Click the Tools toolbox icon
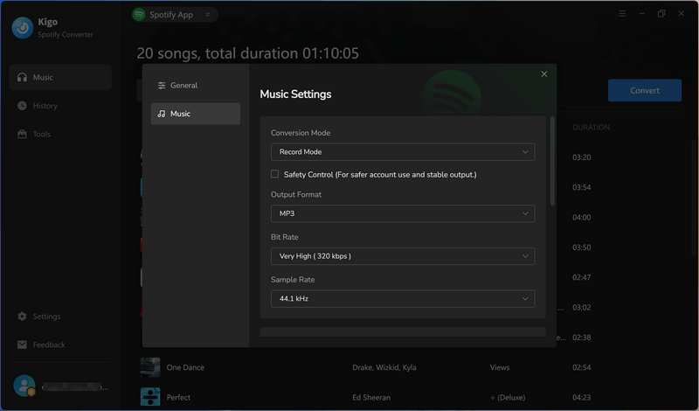The image size is (699, 411). 22,134
